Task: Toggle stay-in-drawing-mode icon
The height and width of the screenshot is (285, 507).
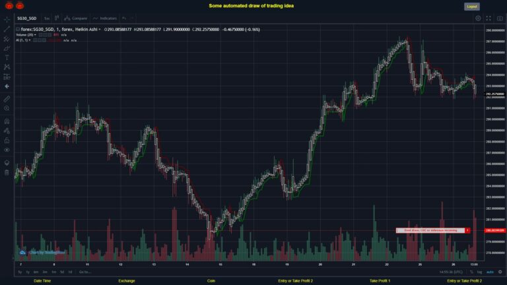Action: coord(7,131)
